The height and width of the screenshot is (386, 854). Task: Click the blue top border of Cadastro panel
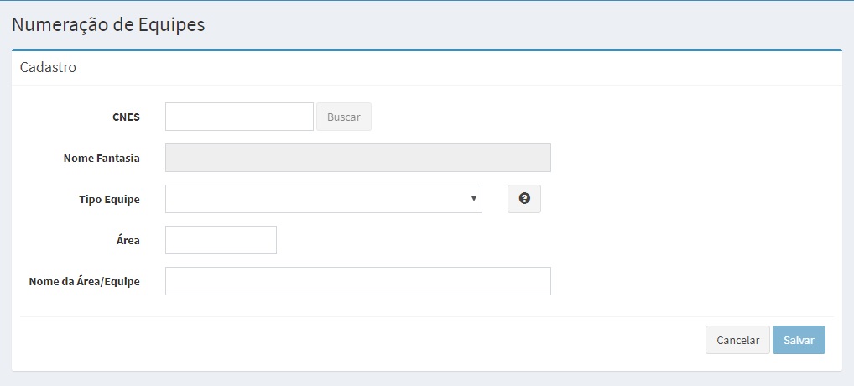click(426, 50)
